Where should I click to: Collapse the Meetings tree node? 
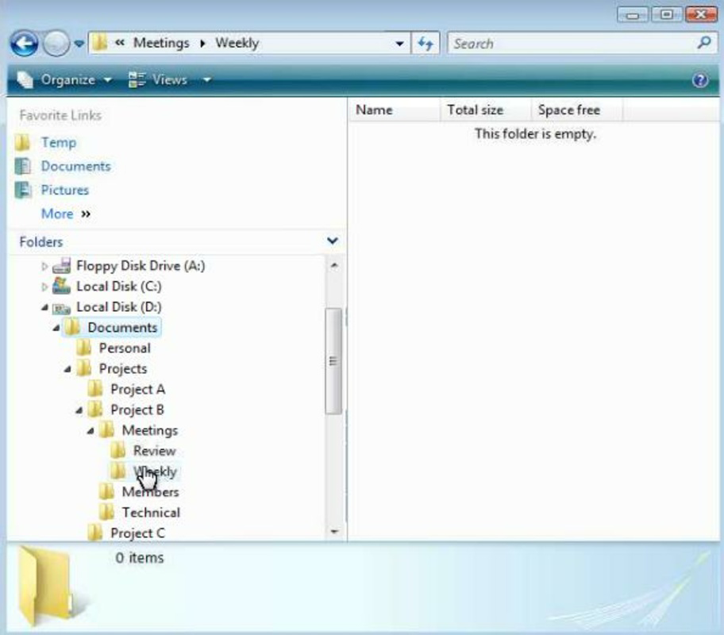point(90,431)
